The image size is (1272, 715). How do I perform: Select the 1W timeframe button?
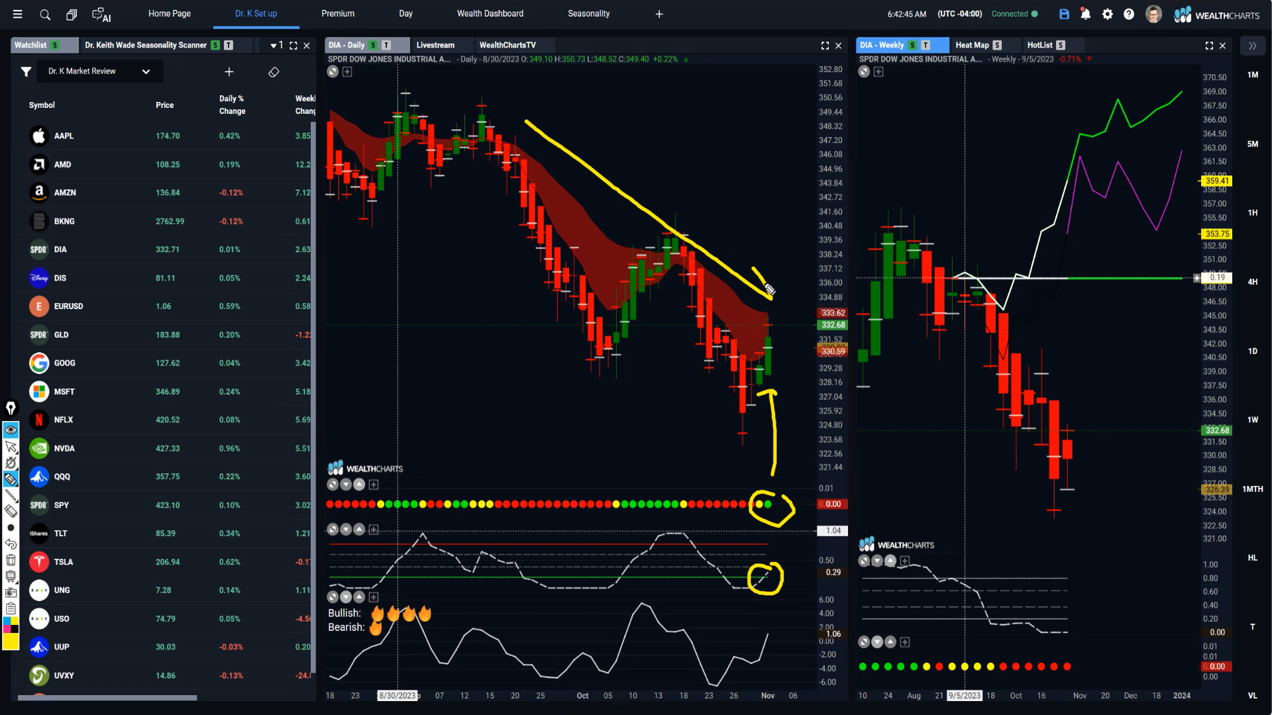1253,420
